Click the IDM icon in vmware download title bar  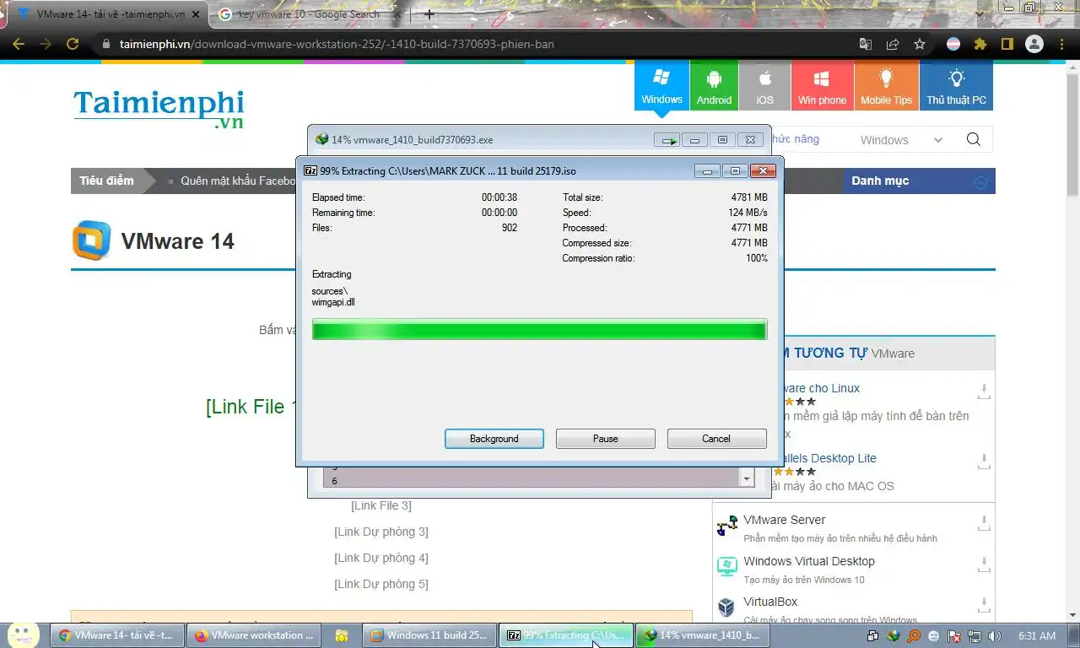click(x=321, y=140)
